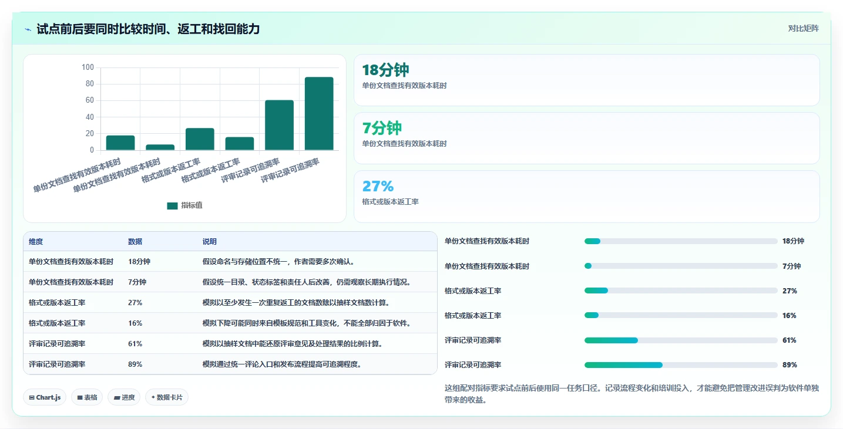The width and height of the screenshot is (843, 429).
Task: Select the Chart.js chip
Action: (45, 397)
